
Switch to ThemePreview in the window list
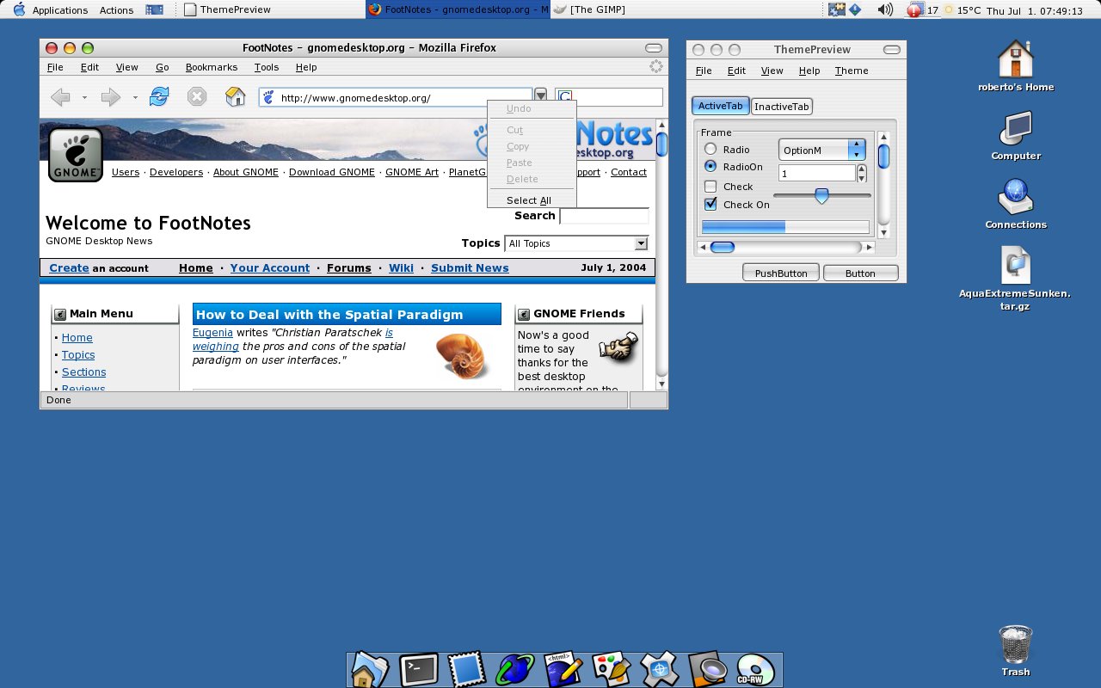(x=228, y=9)
